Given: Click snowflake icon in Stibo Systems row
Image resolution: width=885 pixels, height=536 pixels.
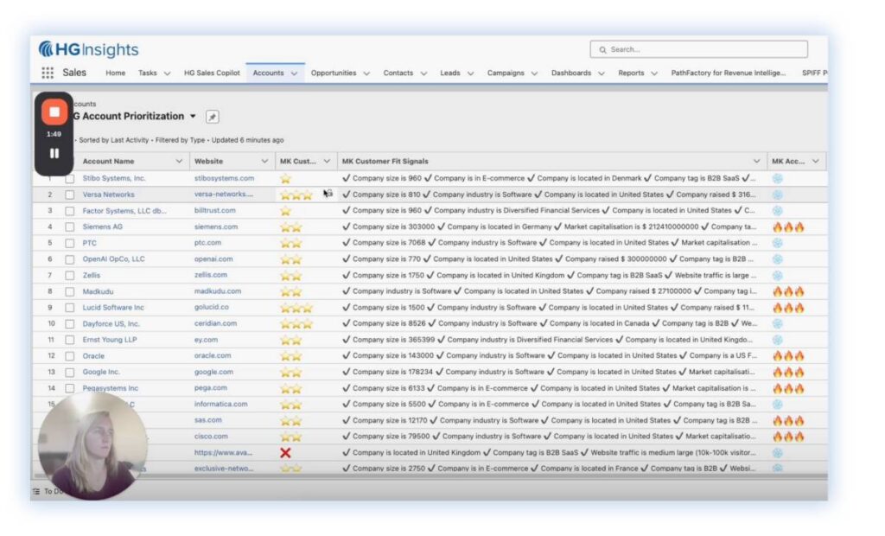Looking at the screenshot, I should coord(778,178).
